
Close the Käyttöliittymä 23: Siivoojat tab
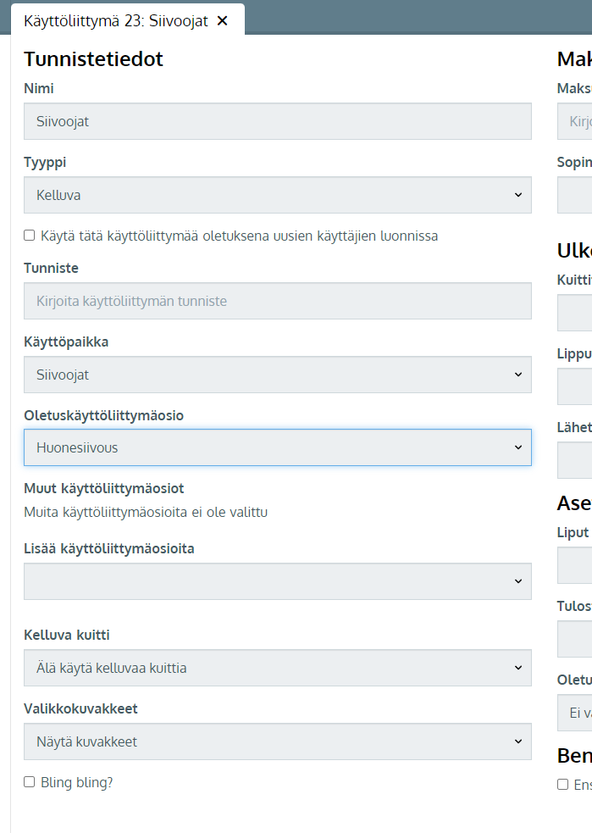pyautogui.click(x=223, y=20)
